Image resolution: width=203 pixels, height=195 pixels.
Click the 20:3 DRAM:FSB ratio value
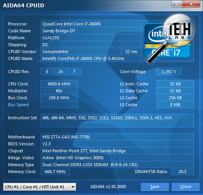coord(182,171)
